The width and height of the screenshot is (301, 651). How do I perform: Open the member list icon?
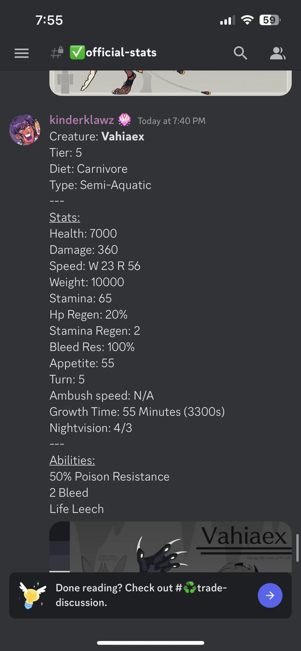pos(277,53)
